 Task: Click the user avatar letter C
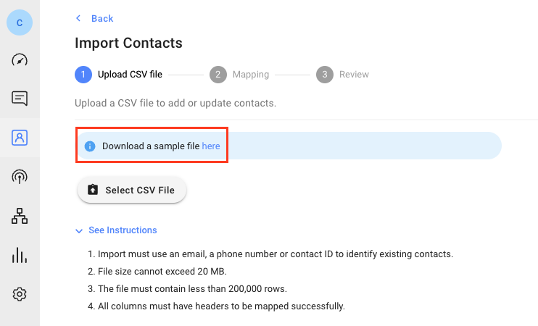(20, 22)
